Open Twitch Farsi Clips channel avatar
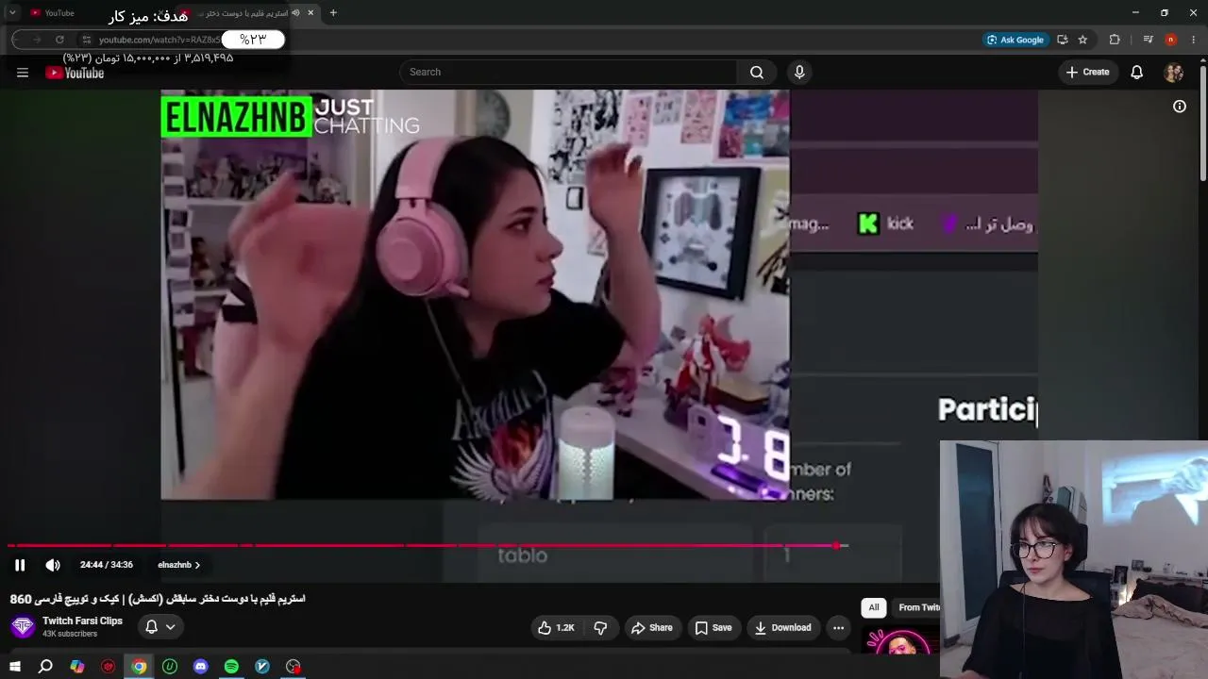1208x679 pixels. click(x=23, y=627)
